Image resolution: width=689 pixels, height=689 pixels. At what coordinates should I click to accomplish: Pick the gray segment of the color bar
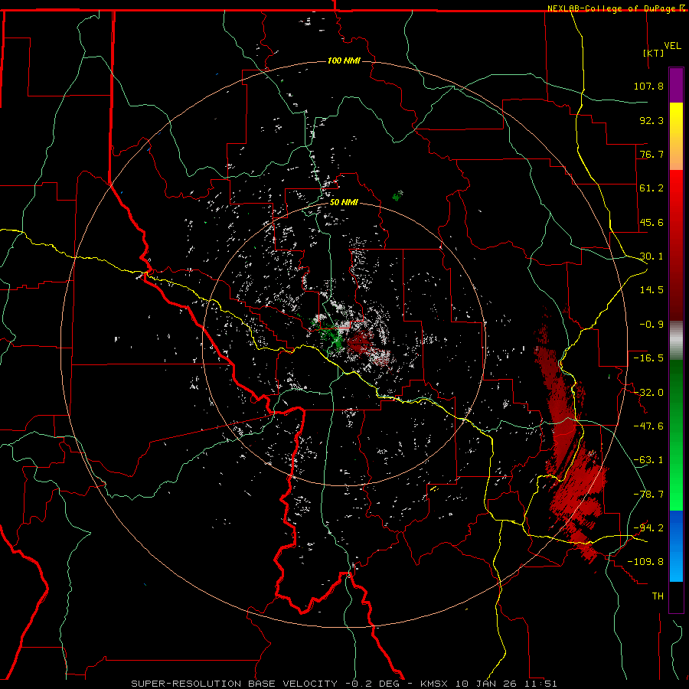pyautogui.click(x=676, y=341)
